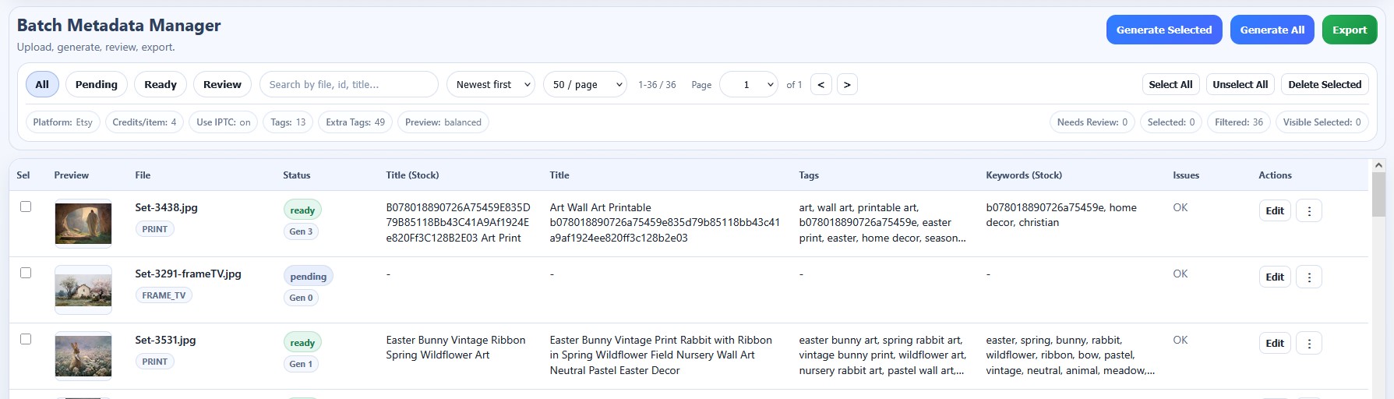Click file name Set-3291-frameTV.jpg
The height and width of the screenshot is (399, 1394).
pyautogui.click(x=188, y=274)
